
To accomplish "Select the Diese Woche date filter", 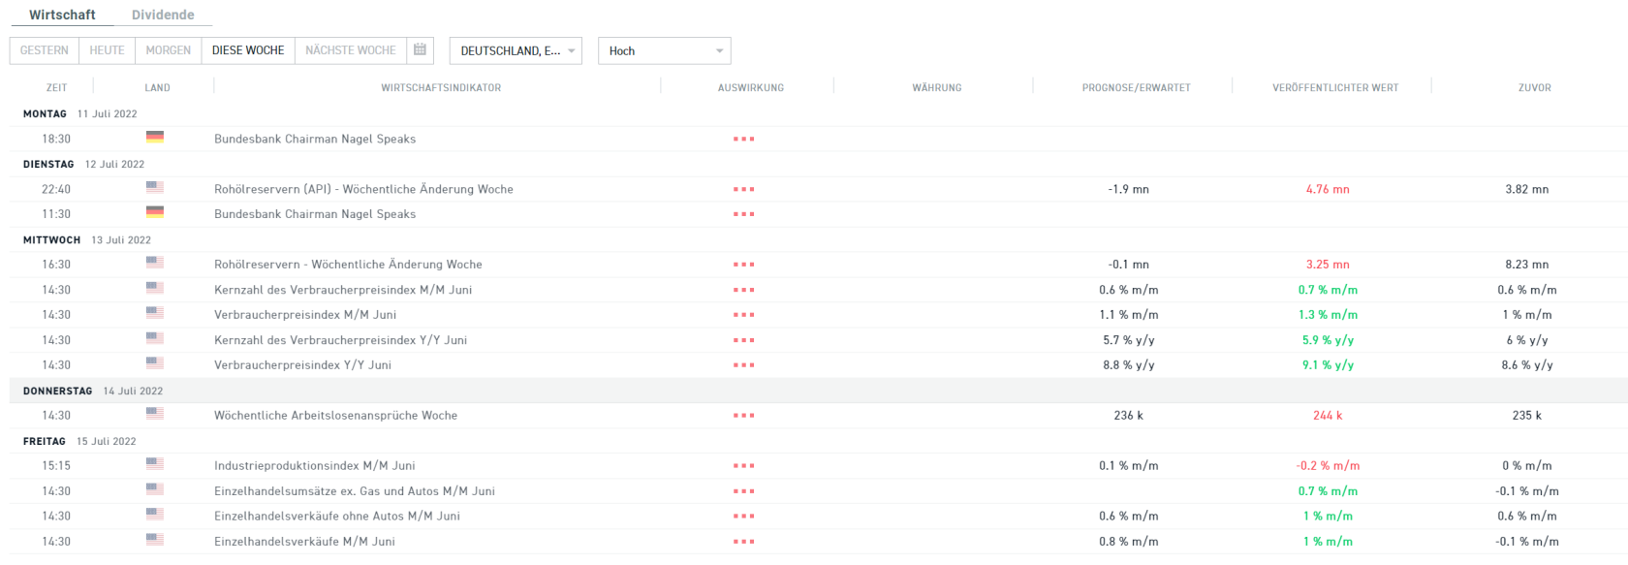I will pos(248,50).
